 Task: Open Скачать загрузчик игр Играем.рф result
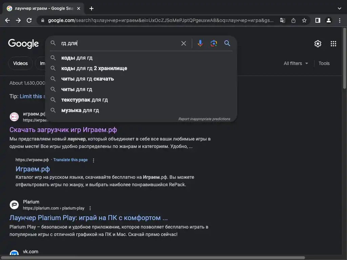point(63,130)
